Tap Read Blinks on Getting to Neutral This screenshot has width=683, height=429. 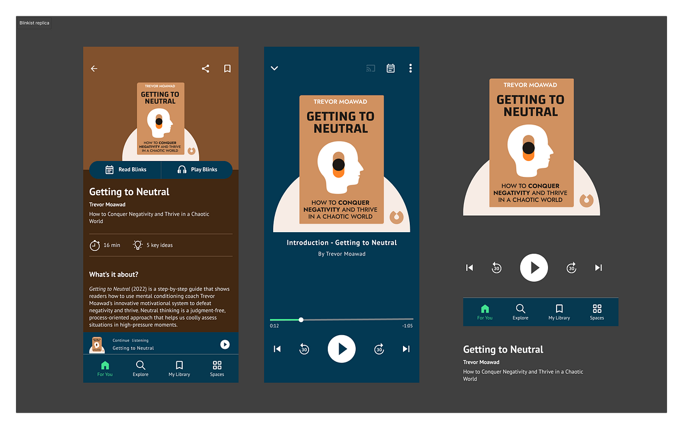click(125, 170)
